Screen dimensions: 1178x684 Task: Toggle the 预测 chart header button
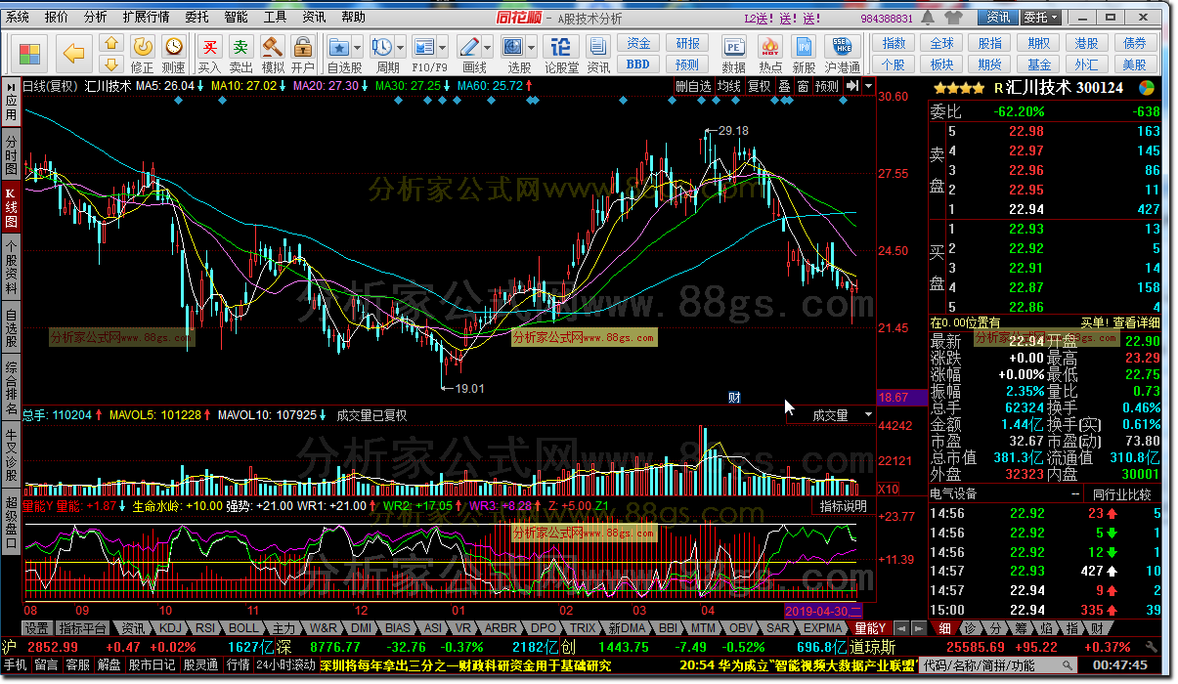coord(827,86)
